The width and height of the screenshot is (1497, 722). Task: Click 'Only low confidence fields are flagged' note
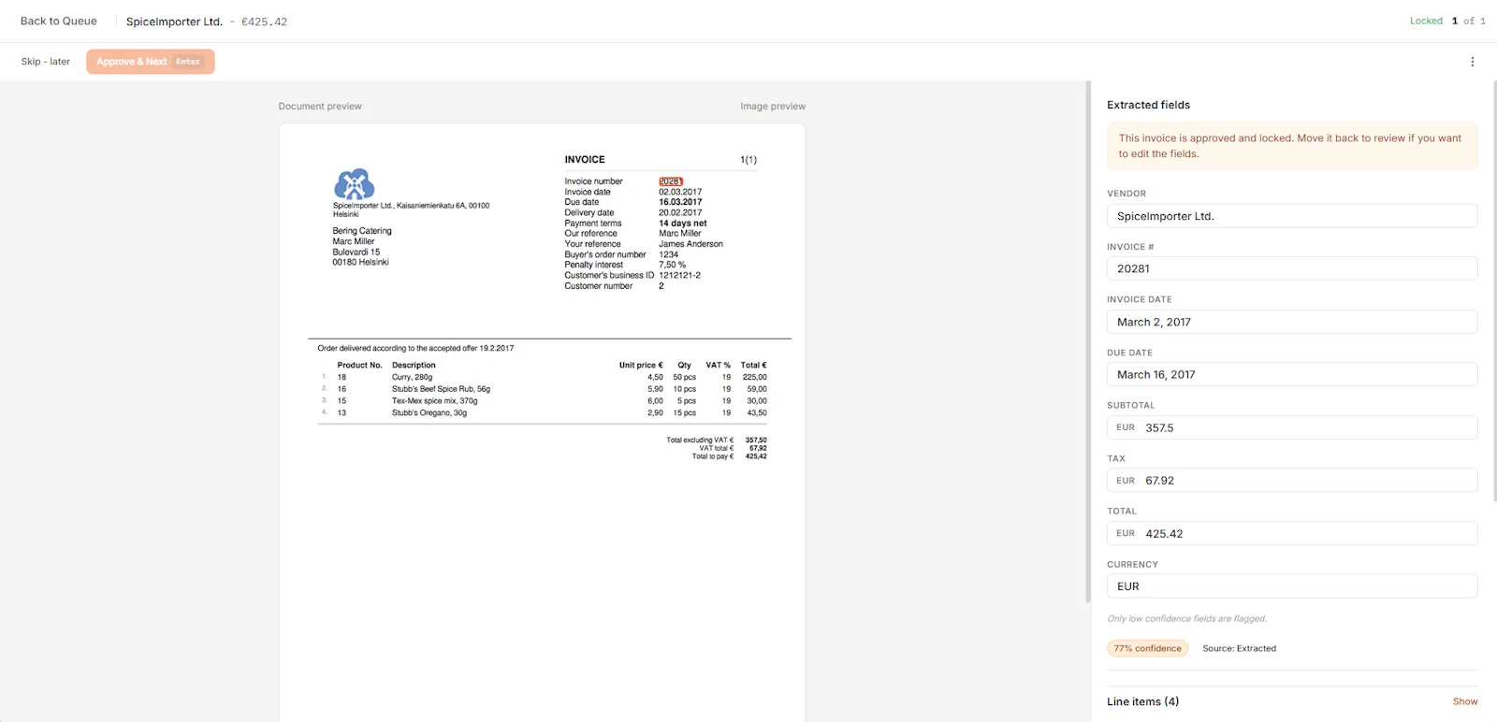pos(1187,618)
